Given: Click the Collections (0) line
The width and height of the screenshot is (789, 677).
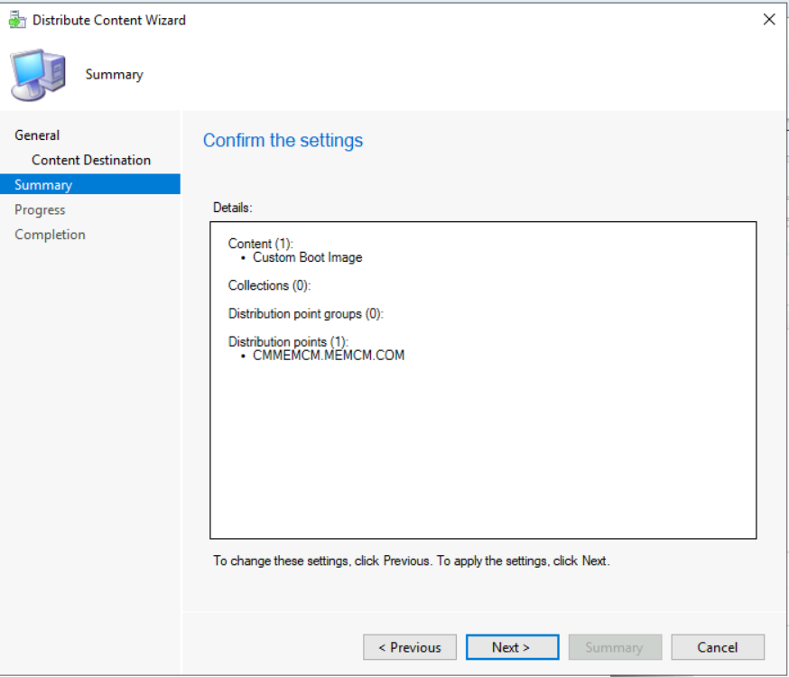Looking at the screenshot, I should click(x=269, y=285).
